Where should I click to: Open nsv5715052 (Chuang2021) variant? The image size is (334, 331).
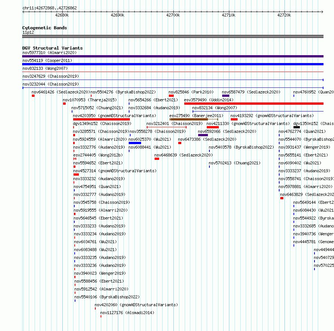97,108
